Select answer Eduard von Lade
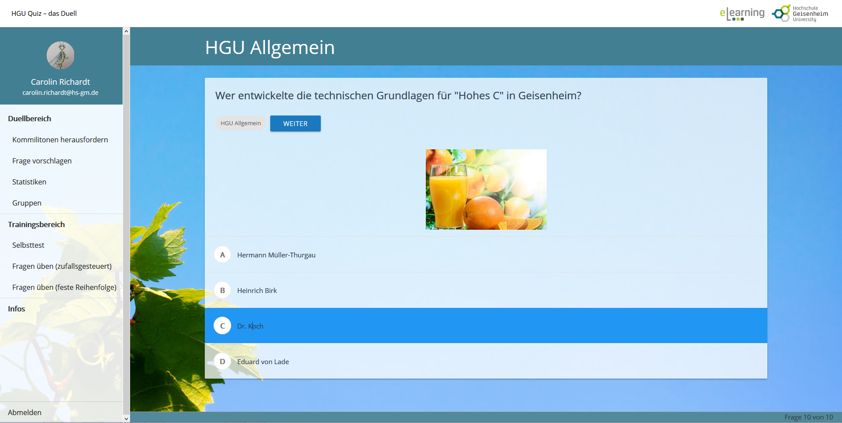Screen dimensions: 842x423 [263, 362]
